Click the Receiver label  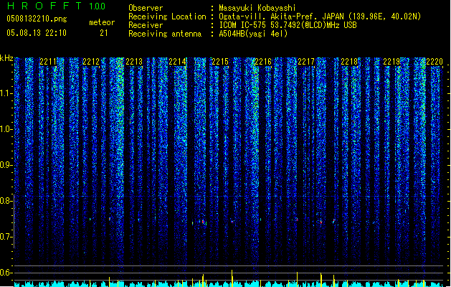(x=146, y=25)
